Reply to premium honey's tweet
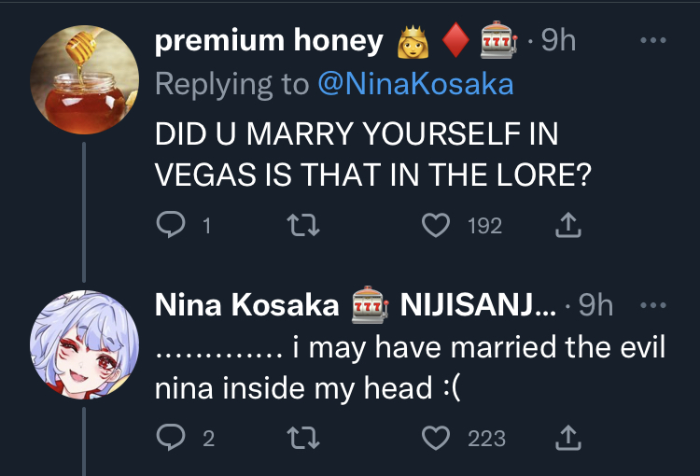This screenshot has width=700, height=476. pyautogui.click(x=170, y=225)
